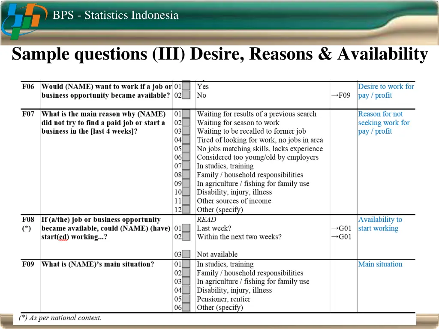The width and height of the screenshot is (439, 329).
Task: Tick 'Within the next two weeks?' box
Action: tap(186, 236)
